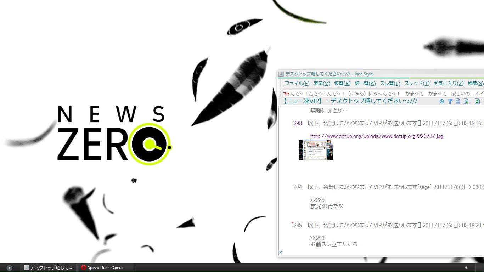
Task: Click the text お前スレ立てただろ
Action: point(334,244)
